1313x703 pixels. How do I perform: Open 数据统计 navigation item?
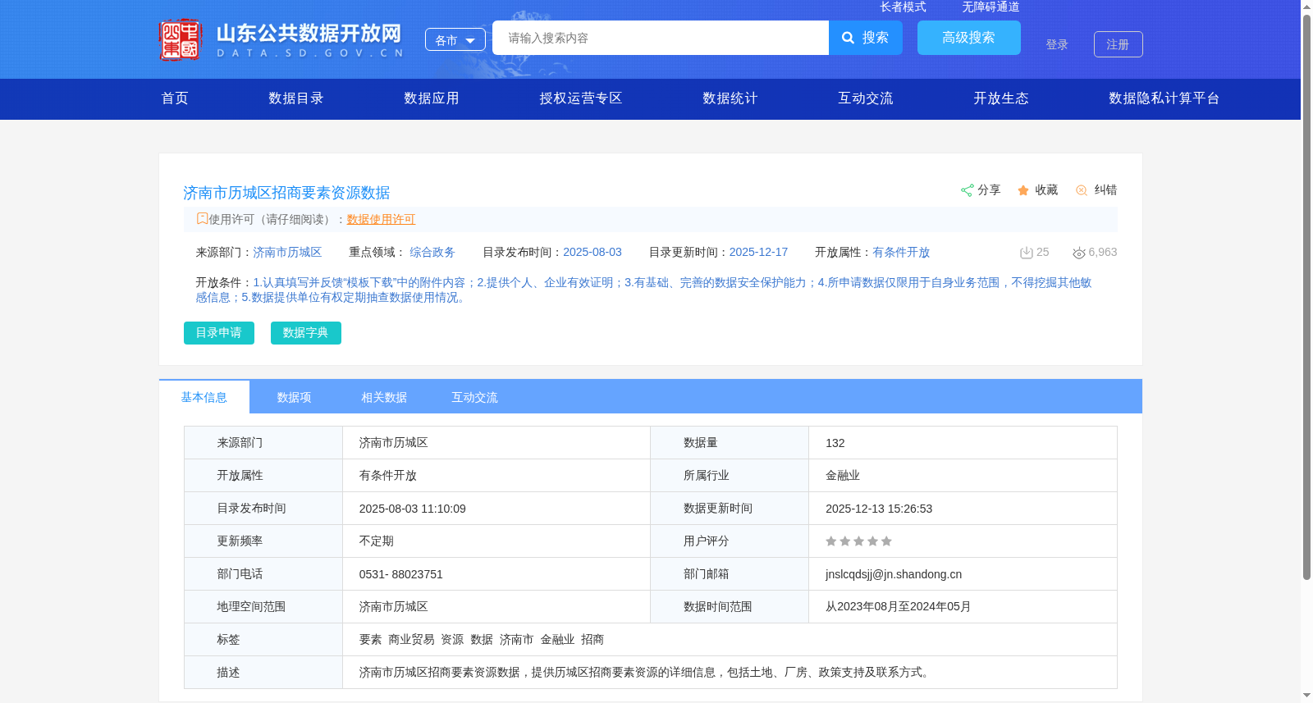tap(730, 98)
